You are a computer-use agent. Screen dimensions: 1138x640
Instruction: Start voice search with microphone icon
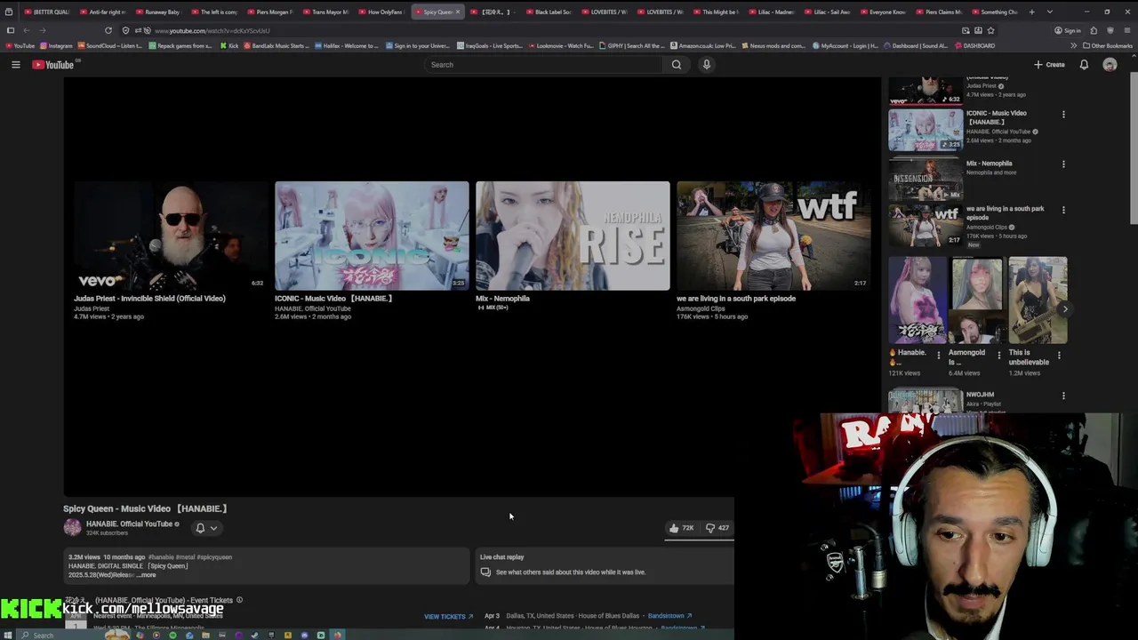point(707,65)
